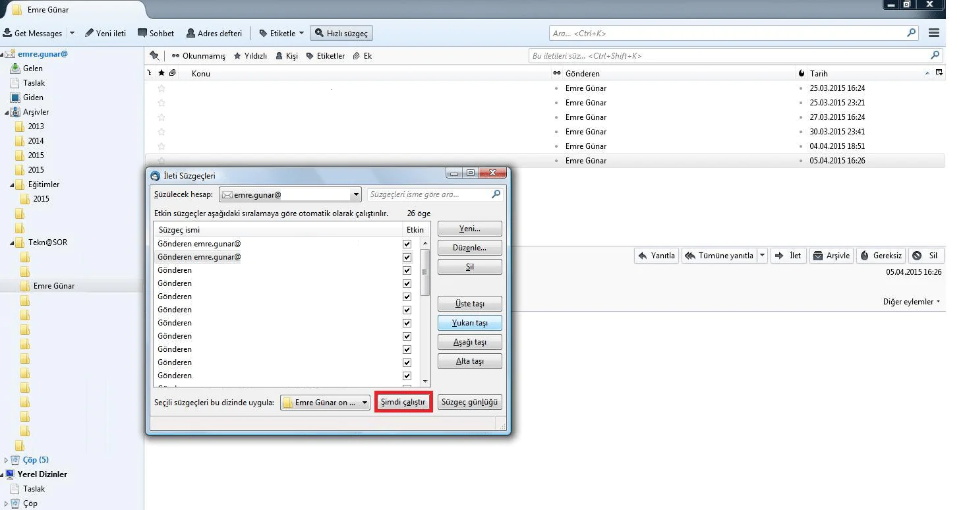Collapse the Eğitimler folder
Viewport: 965px width, 510px height.
click(x=12, y=185)
